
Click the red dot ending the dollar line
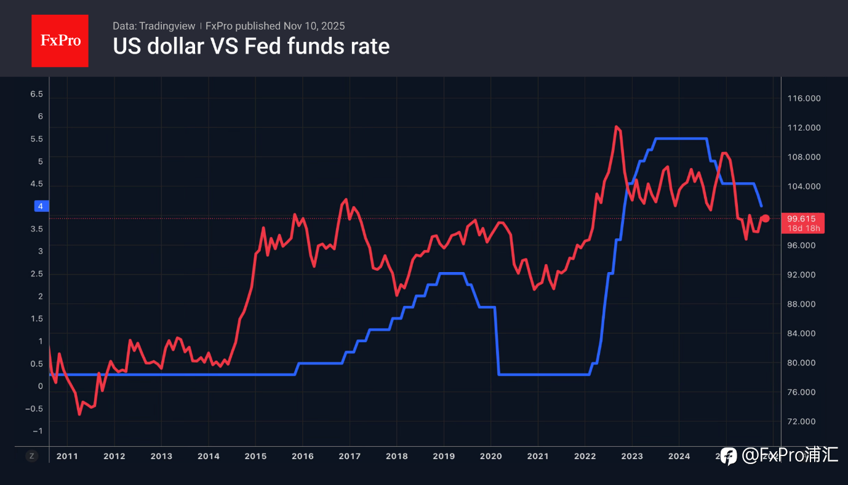(x=766, y=218)
